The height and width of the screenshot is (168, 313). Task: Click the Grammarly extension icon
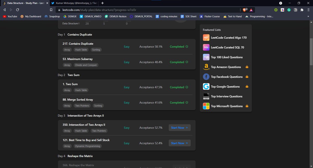point(289,10)
